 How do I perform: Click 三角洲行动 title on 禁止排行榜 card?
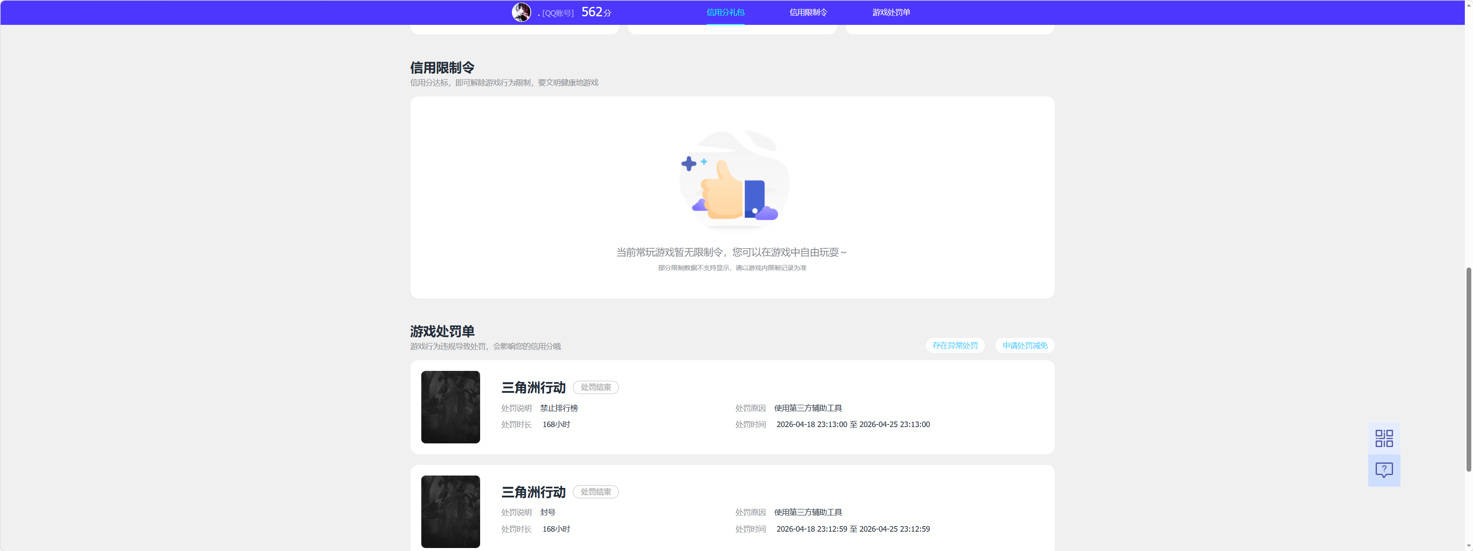533,388
